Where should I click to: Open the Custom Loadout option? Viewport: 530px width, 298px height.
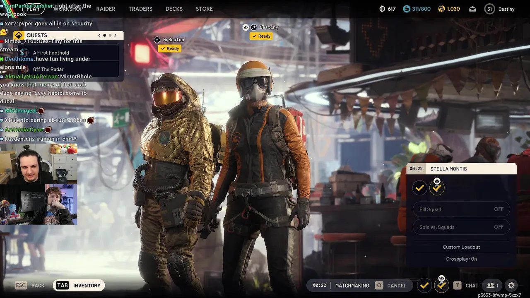coord(461,247)
